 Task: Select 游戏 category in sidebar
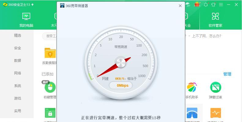tap(17, 98)
